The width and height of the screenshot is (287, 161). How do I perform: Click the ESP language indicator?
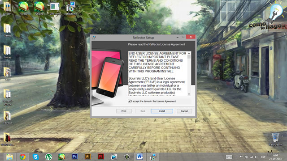click(263, 157)
